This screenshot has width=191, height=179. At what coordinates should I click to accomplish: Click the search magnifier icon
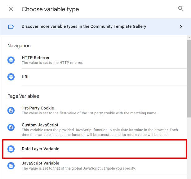[x=181, y=9]
